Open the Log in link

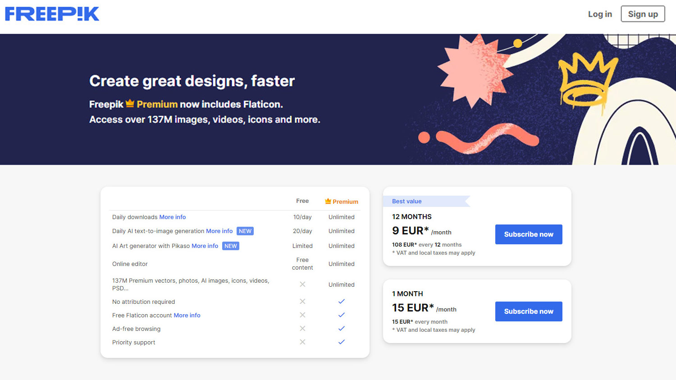[600, 14]
